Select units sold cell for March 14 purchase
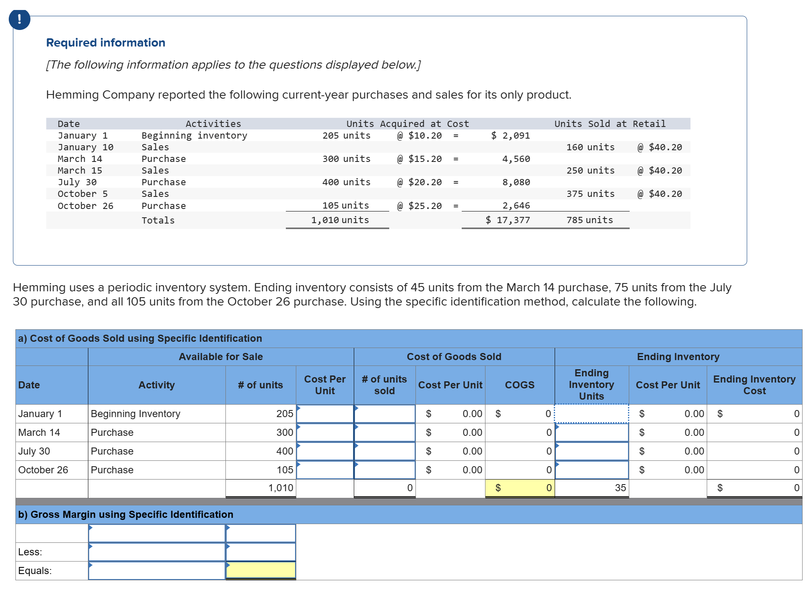 pos(384,433)
